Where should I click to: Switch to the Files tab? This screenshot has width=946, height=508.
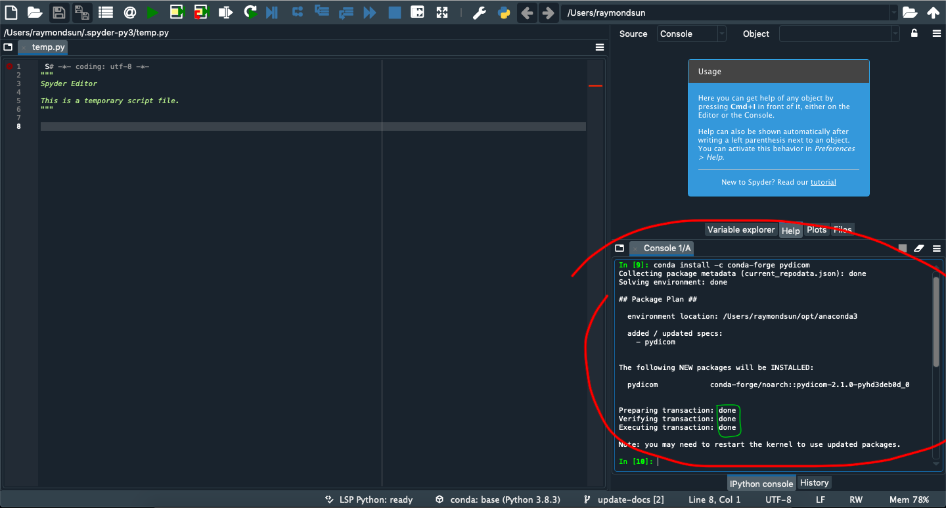point(843,229)
